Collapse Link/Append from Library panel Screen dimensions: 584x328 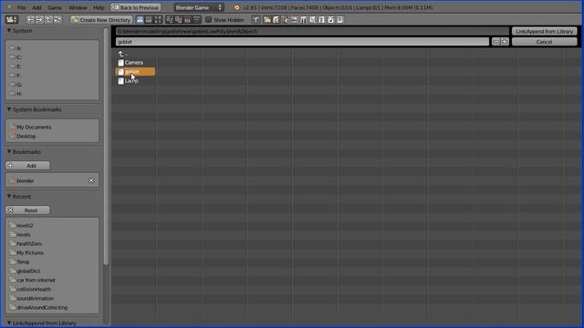(9, 323)
